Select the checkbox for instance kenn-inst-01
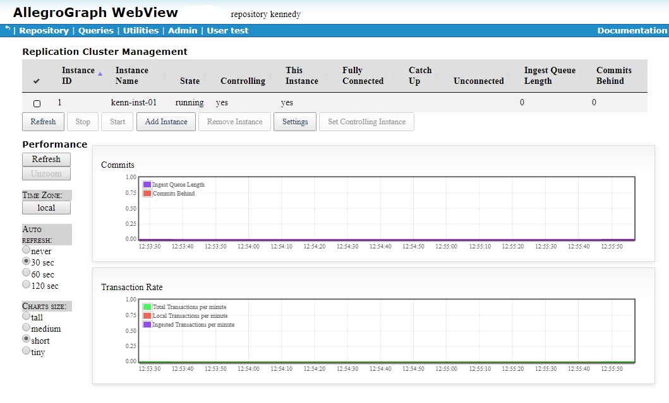Image resolution: width=669 pixels, height=403 pixels. [x=36, y=102]
